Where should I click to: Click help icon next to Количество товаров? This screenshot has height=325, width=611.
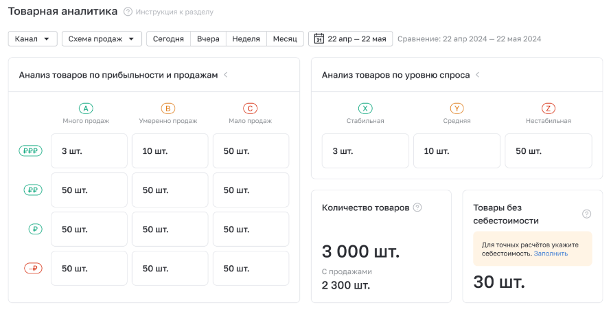click(417, 208)
